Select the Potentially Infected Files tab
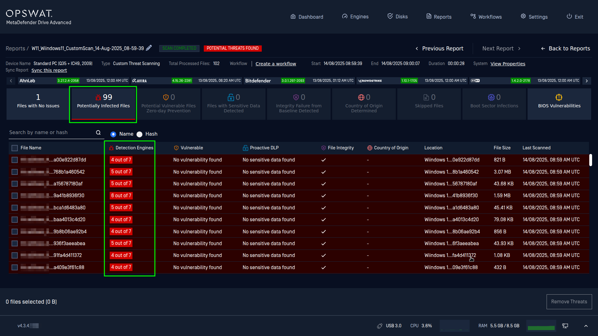Image resolution: width=598 pixels, height=336 pixels. coord(103,104)
